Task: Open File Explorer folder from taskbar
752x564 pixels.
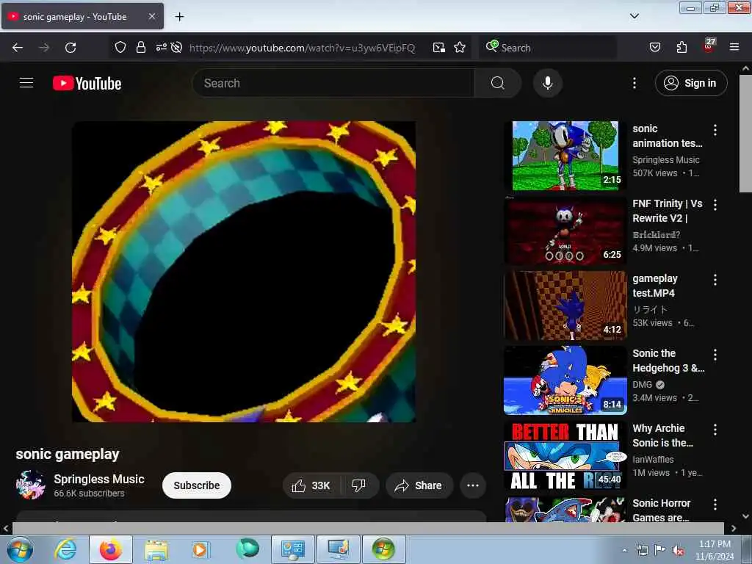Action: tap(156, 549)
